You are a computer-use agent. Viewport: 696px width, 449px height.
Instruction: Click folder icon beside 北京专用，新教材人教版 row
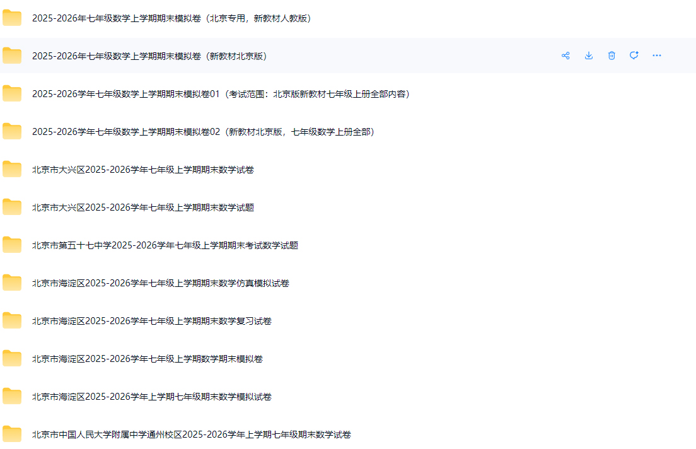tap(12, 18)
